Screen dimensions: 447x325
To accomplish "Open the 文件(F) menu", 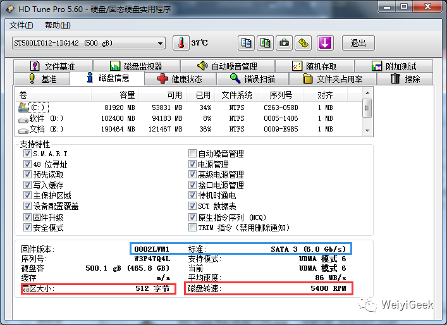I will pos(21,25).
